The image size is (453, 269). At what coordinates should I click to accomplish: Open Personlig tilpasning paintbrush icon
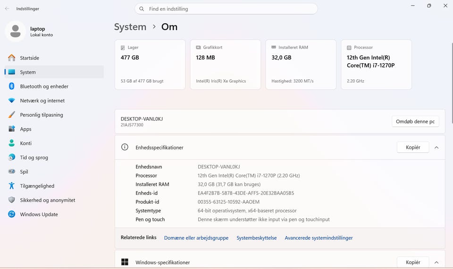click(12, 115)
